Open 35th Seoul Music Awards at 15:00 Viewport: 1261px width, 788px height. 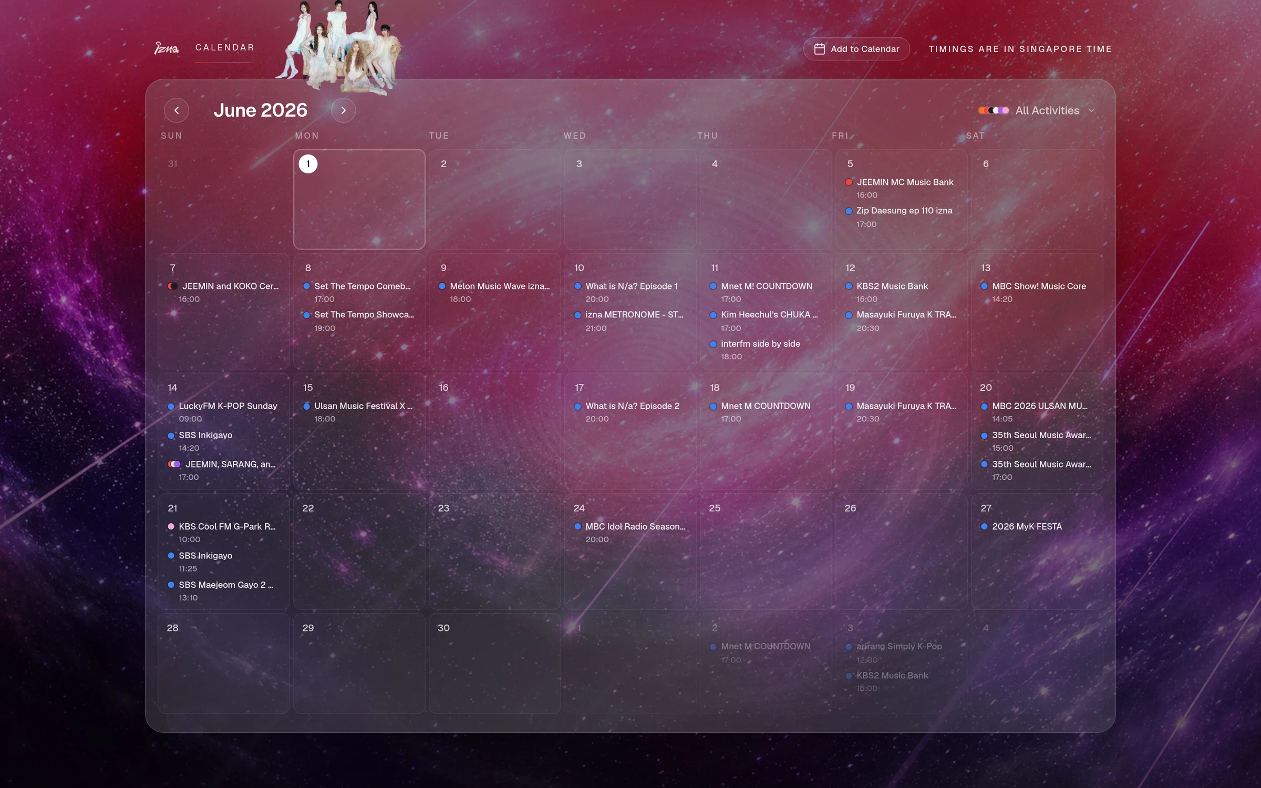pos(1036,441)
